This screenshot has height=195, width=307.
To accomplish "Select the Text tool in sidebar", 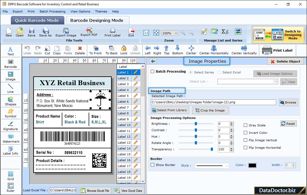I will pyautogui.click(x=11, y=51).
